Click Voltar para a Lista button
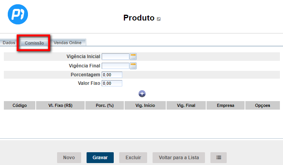The image size is (283, 165). 179,158
